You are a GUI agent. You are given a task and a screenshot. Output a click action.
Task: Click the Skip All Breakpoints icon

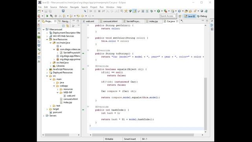click(85, 11)
